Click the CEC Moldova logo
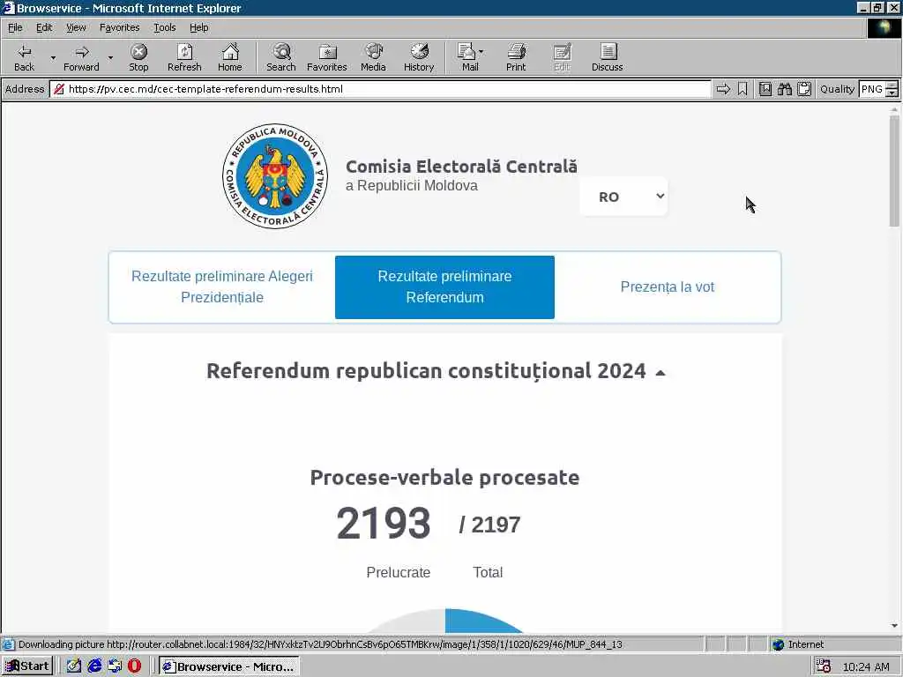The image size is (903, 677). [275, 176]
